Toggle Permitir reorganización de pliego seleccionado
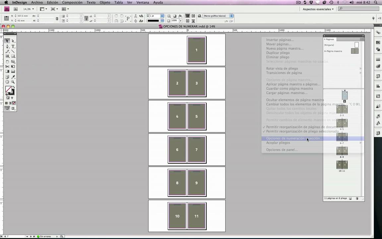Viewport: 382px width, 239px height. [x=302, y=131]
